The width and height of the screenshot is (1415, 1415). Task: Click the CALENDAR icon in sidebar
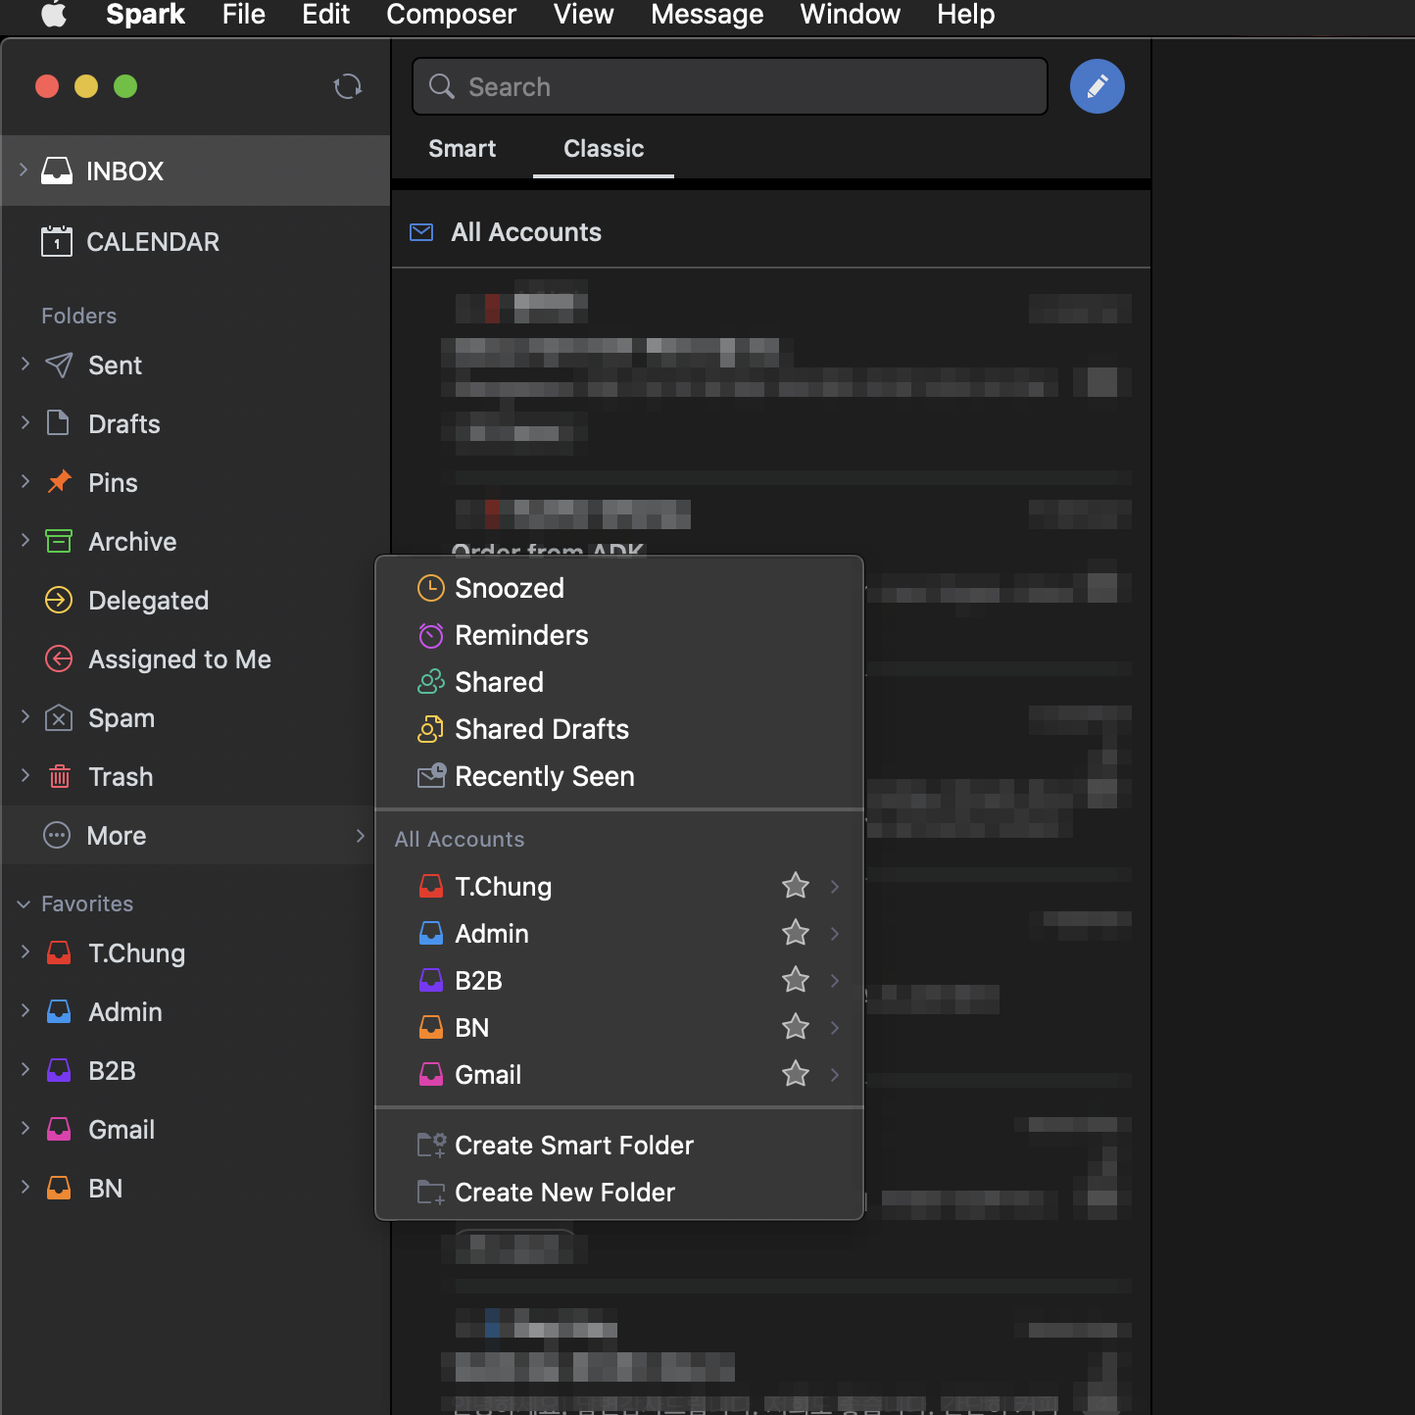(57, 241)
